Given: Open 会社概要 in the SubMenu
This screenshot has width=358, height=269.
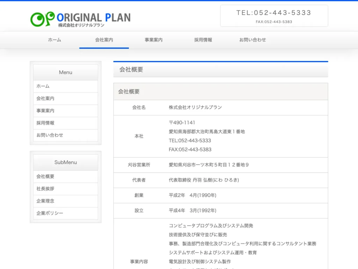Looking at the screenshot, I should [65, 177].
